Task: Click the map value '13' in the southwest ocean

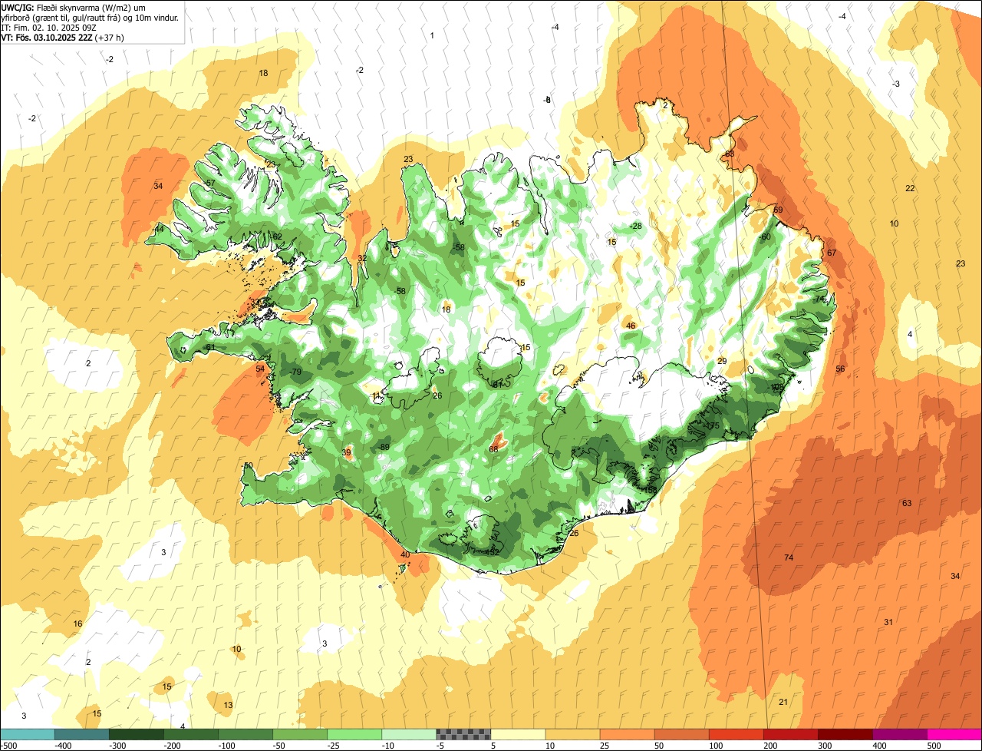Action: [228, 705]
